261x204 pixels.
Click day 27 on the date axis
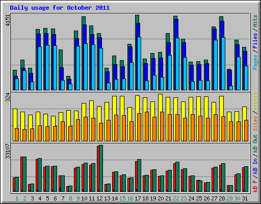[214, 198]
